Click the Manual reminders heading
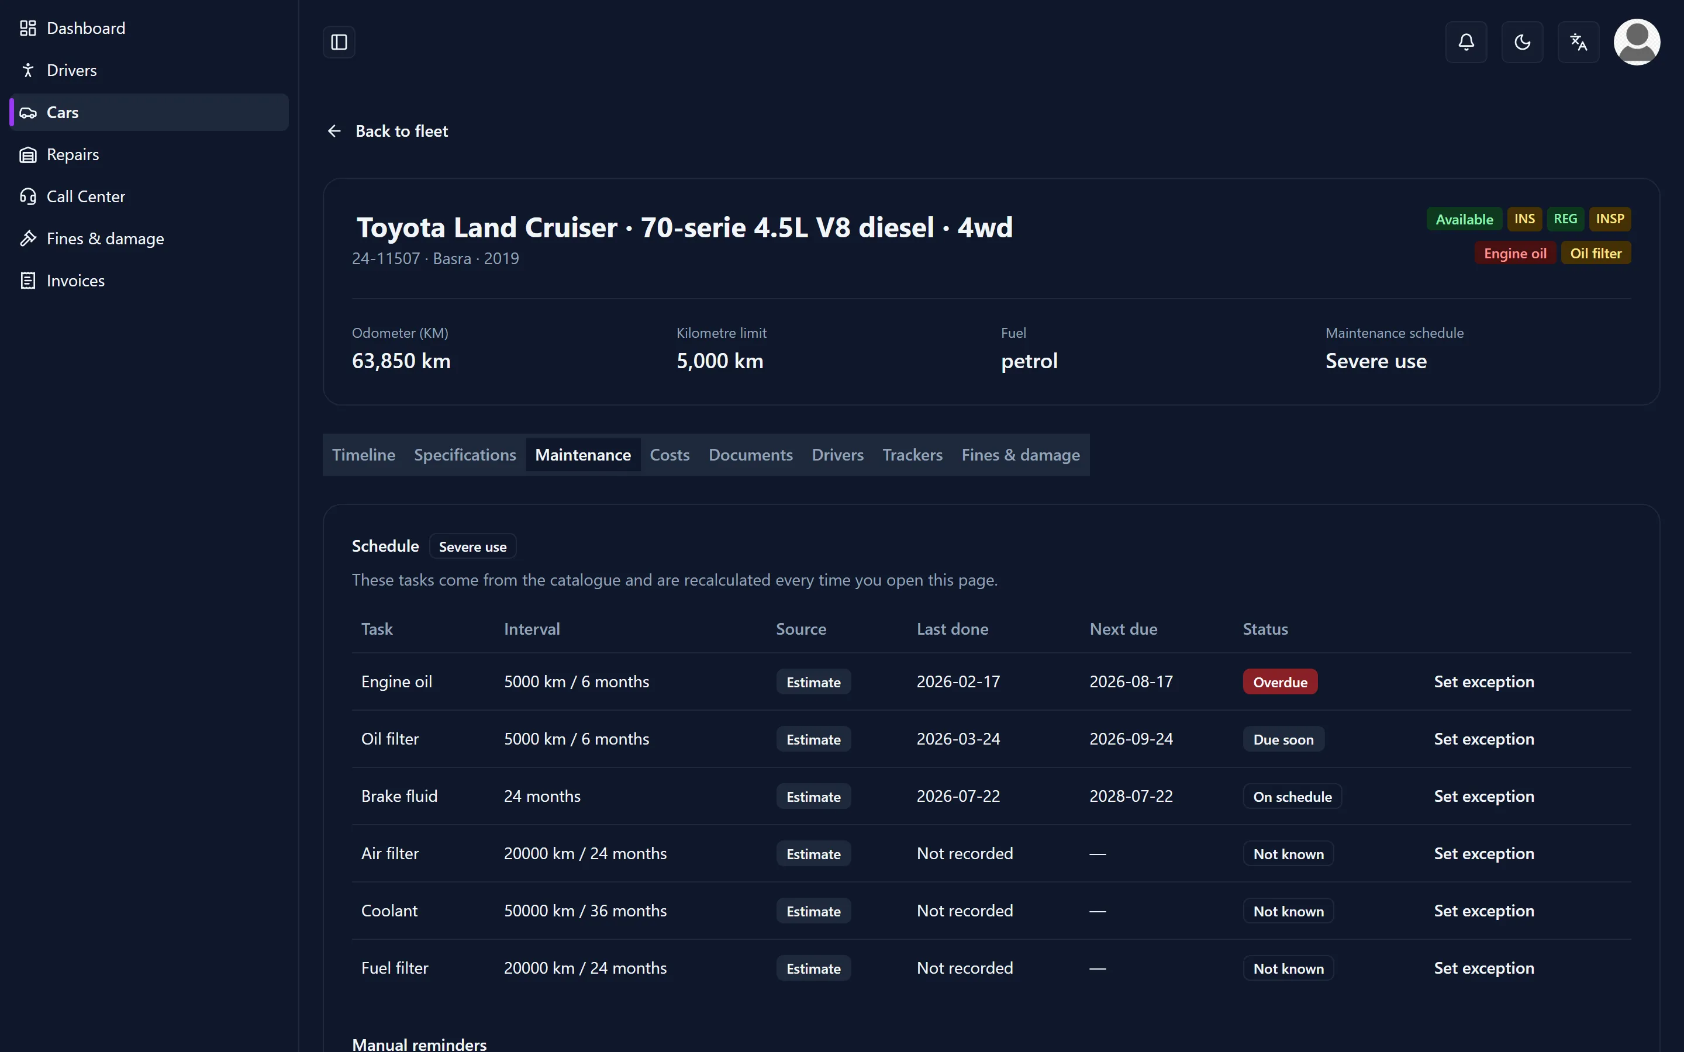Screen dimensions: 1684x1052 tap(419, 1044)
